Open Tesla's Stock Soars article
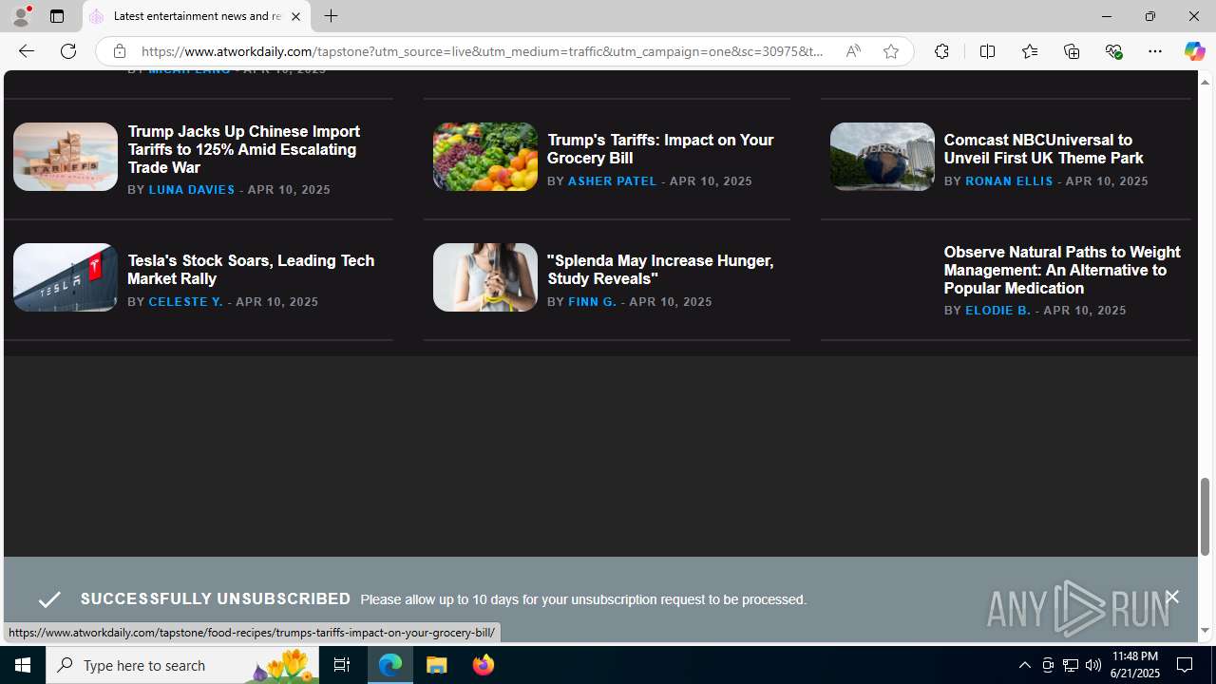 click(x=251, y=270)
